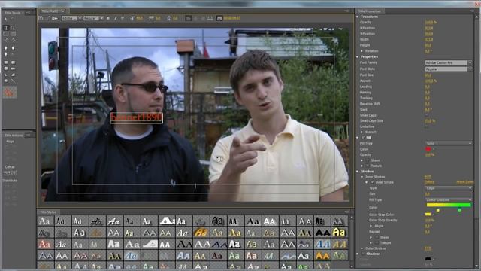Toggle Bold in the titler toolbar

(x=108, y=18)
